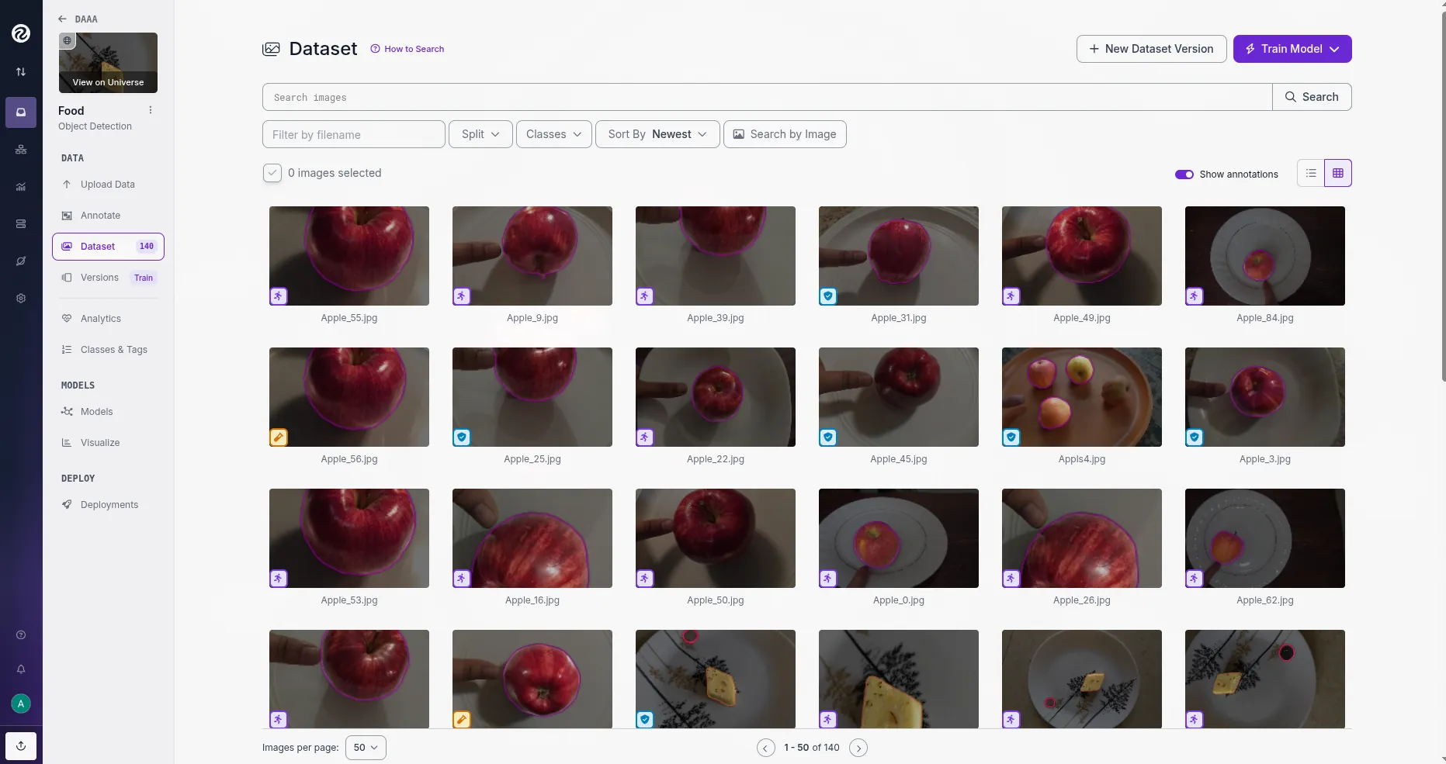Click the Roboflow logo icon
Screen dimensions: 1446x764
click(21, 33)
